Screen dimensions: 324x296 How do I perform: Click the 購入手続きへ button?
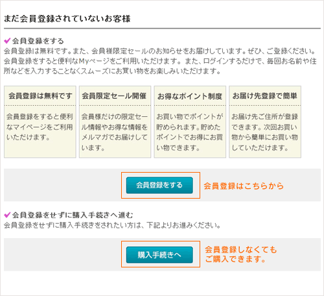pos(159,254)
